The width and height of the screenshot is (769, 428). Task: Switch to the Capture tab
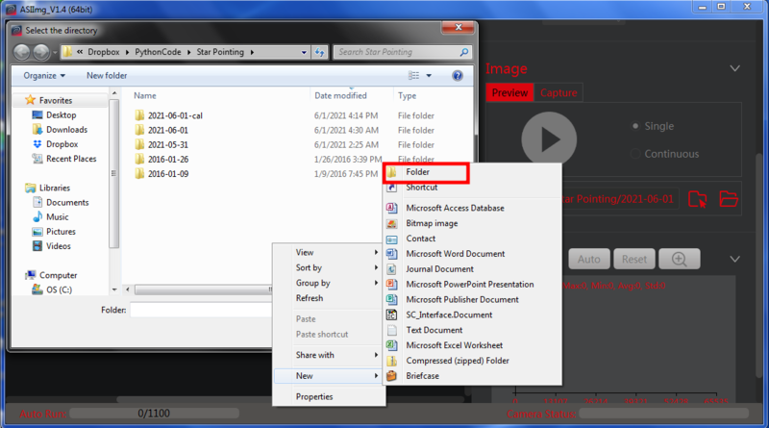coord(558,92)
